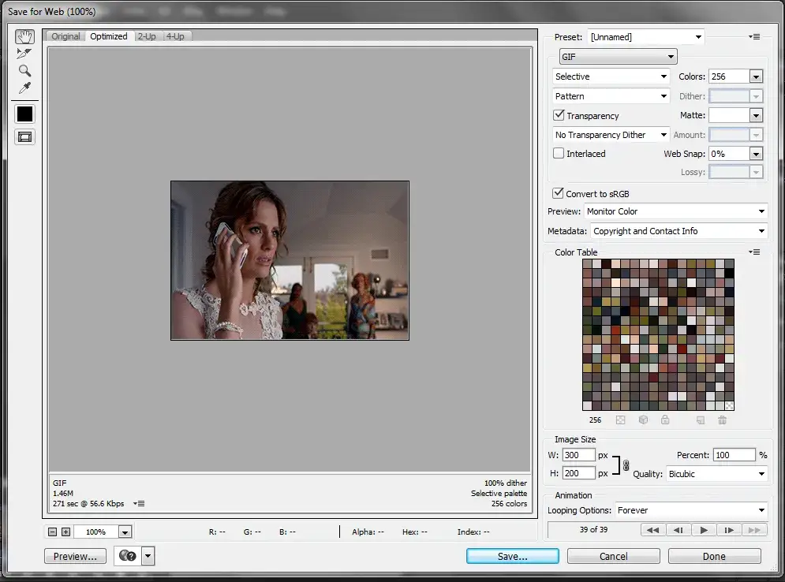785x582 pixels.
Task: Open the Color Table panel menu
Action: 754,252
